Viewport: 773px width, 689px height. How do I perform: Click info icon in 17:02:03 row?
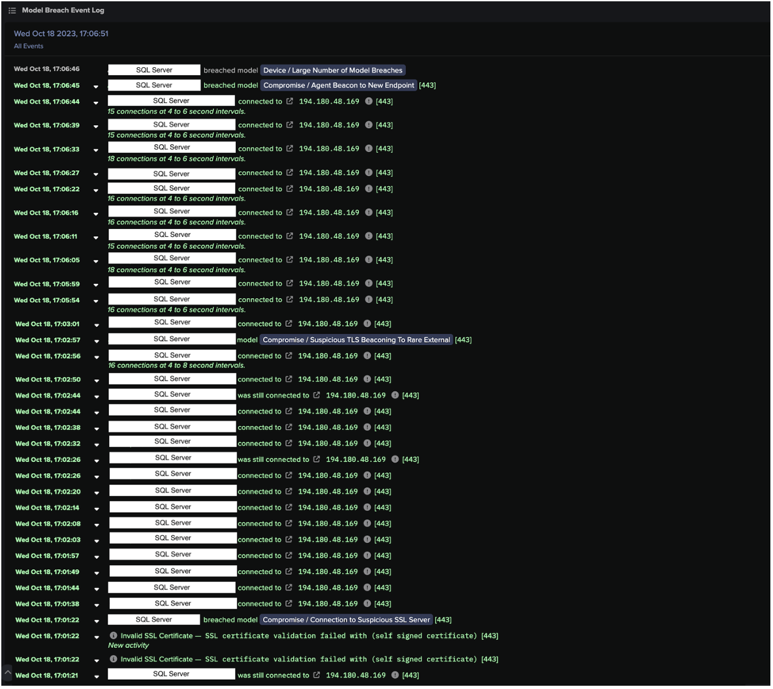coord(368,540)
